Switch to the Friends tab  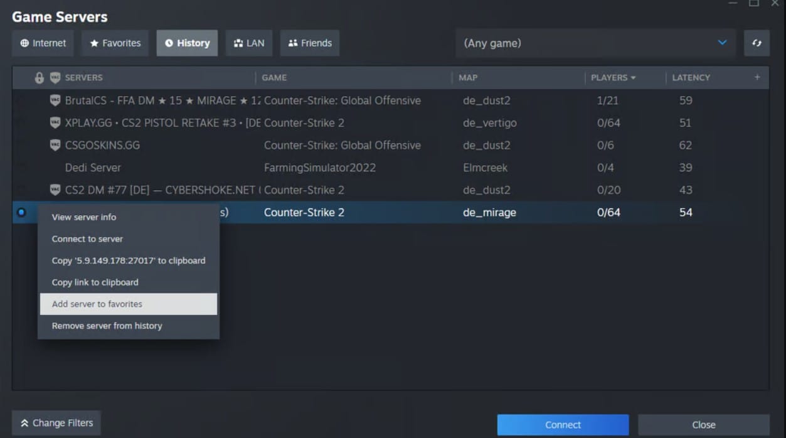[x=310, y=43]
